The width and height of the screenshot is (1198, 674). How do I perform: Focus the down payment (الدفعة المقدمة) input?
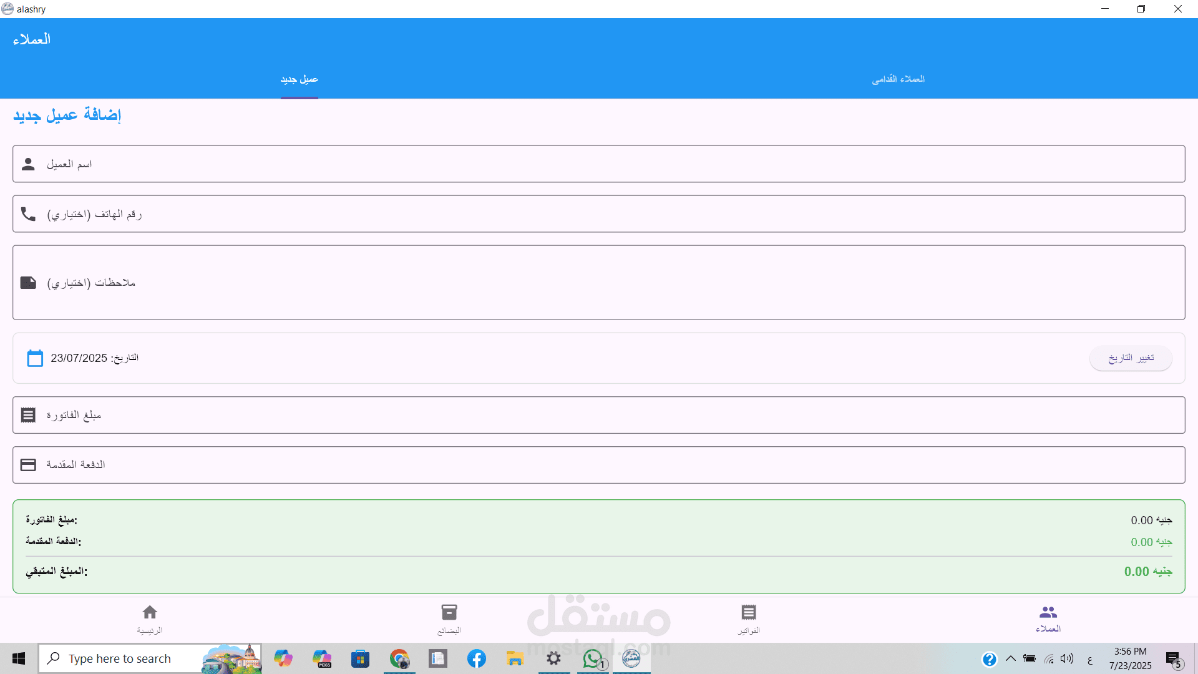pyautogui.click(x=599, y=465)
